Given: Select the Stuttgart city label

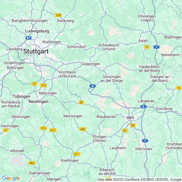Looking at the screenshot, I should (36, 52).
